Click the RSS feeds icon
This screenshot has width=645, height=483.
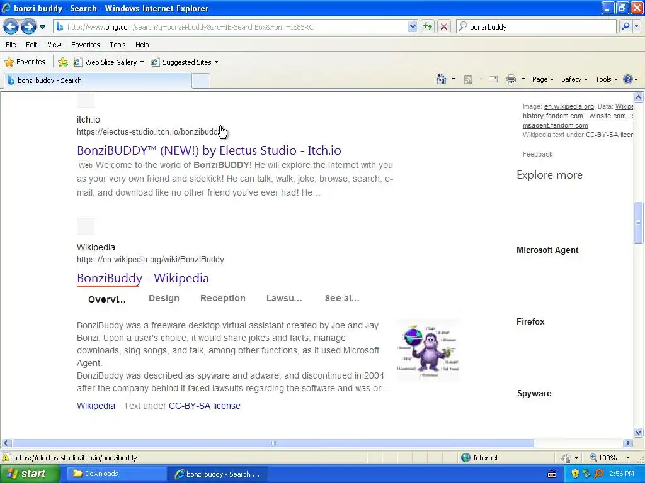click(468, 80)
